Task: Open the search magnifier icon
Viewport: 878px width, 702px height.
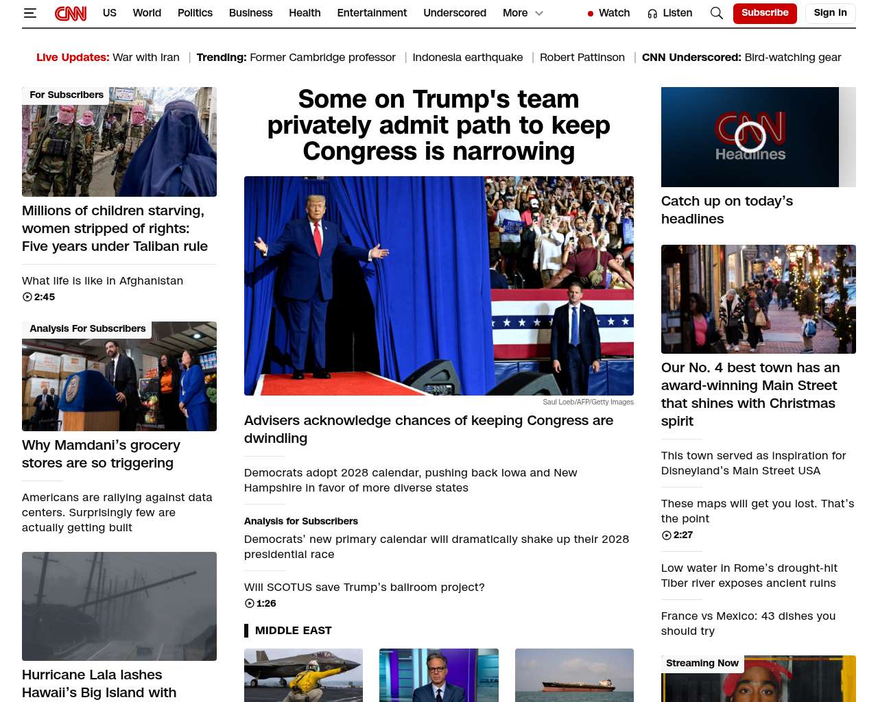Action: pos(717,13)
